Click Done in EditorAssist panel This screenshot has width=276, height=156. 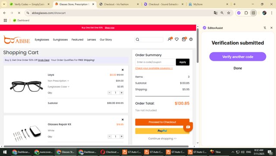pyautogui.click(x=238, y=68)
